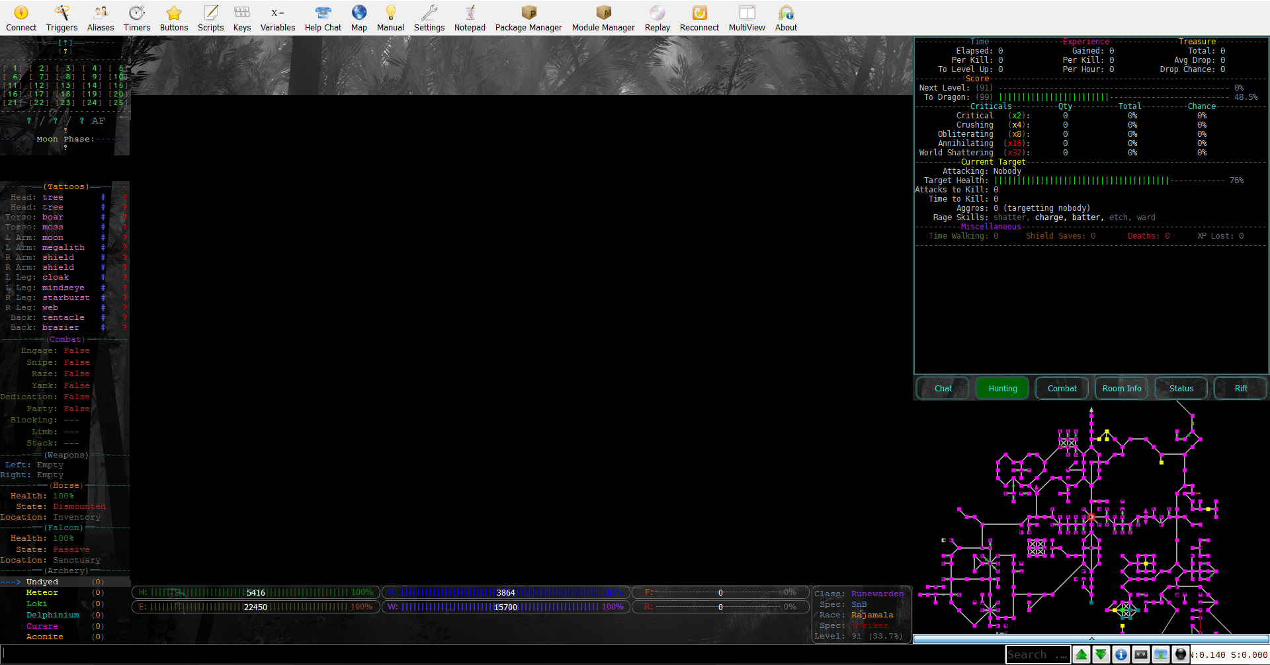
Task: Open the Package Manager
Action: [x=529, y=19]
